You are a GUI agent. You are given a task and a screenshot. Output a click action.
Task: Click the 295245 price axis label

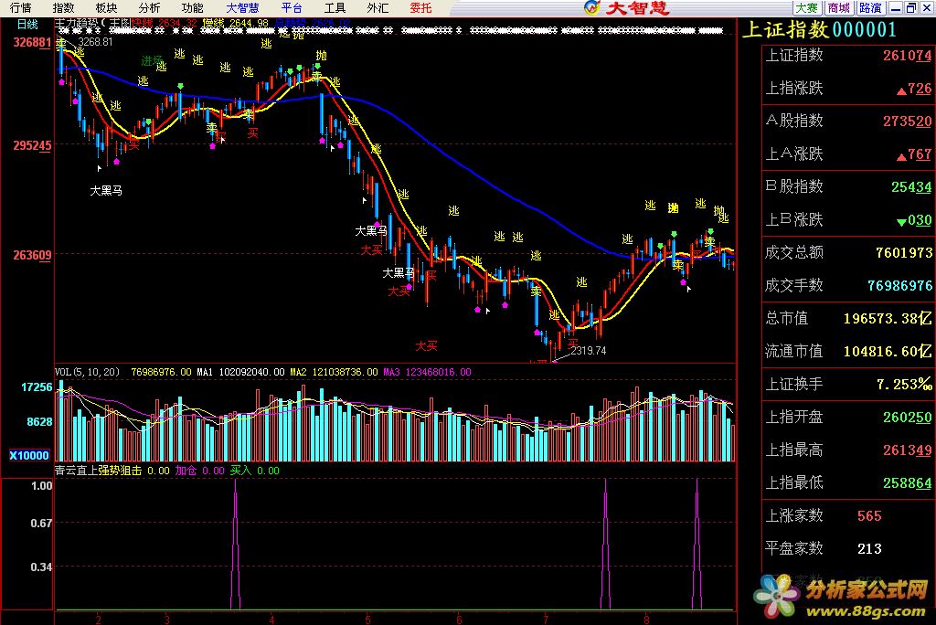pos(32,145)
